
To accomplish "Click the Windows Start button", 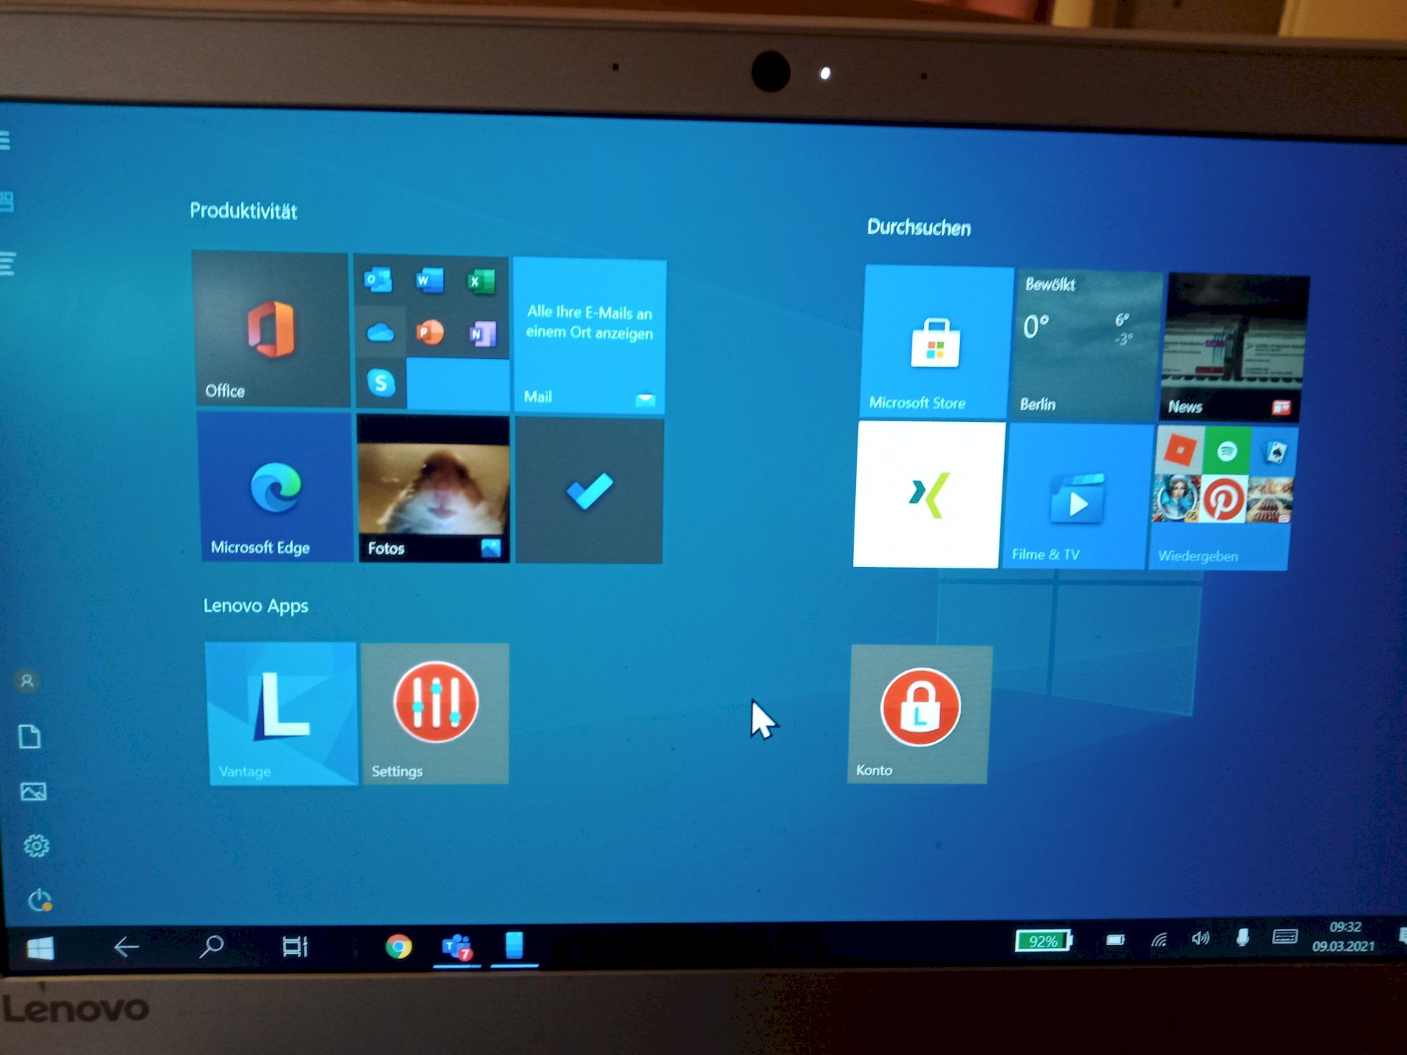I will tap(40, 948).
